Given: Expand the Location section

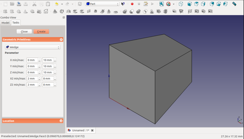Looking at the screenshot, I should point(61,121).
